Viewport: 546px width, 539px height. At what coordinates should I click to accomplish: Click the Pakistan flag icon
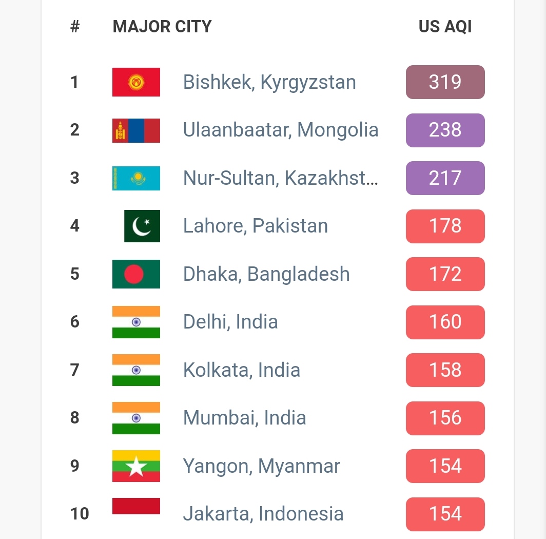coord(142,226)
